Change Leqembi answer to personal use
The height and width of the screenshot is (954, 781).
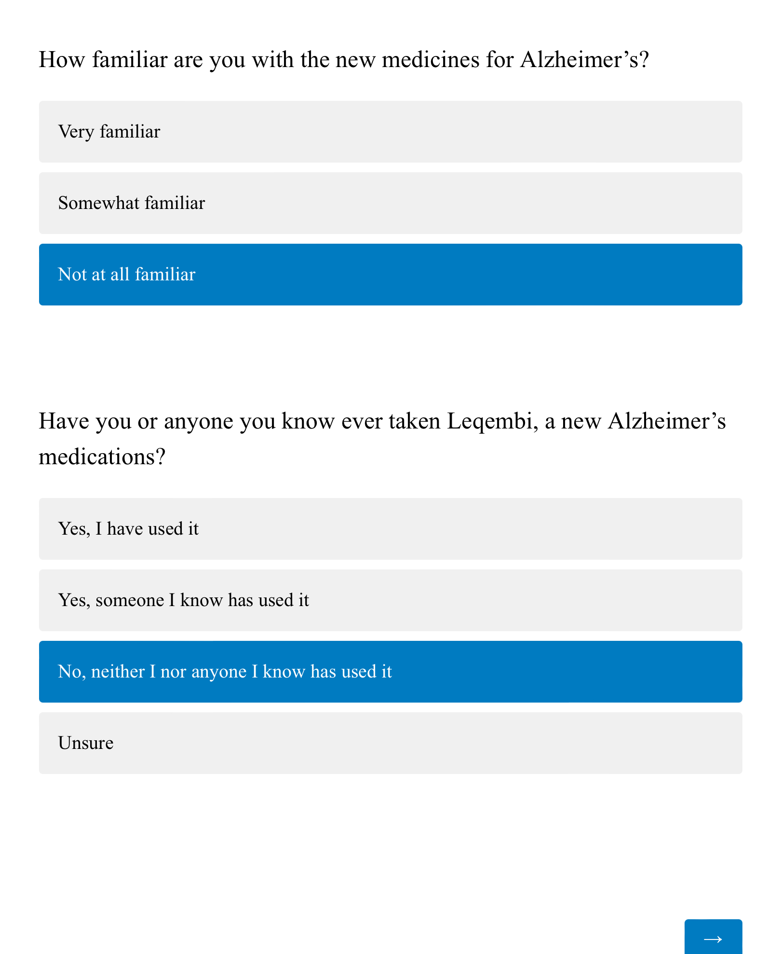tap(390, 529)
